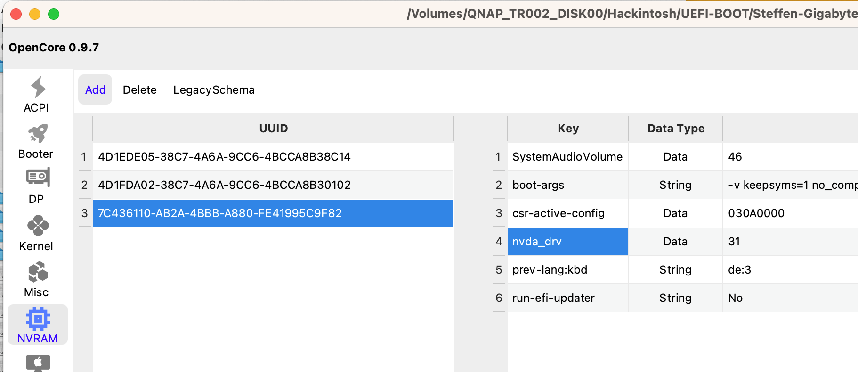Click the Add button
This screenshot has width=858, height=372.
coord(95,89)
